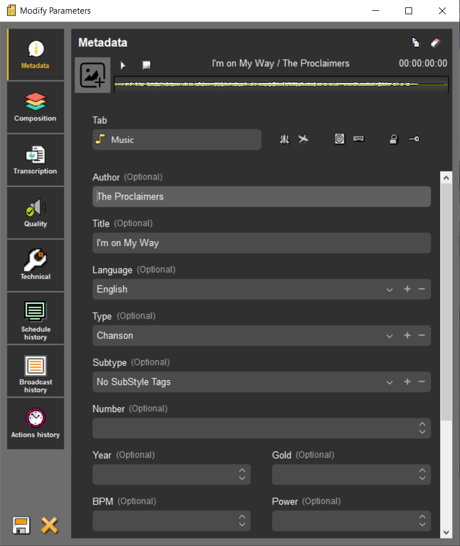Save changes with the floppy disk button
This screenshot has height=546, width=460.
coord(21,525)
